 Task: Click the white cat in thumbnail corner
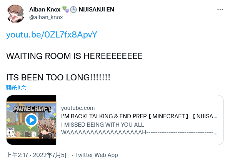click(x=10, y=132)
